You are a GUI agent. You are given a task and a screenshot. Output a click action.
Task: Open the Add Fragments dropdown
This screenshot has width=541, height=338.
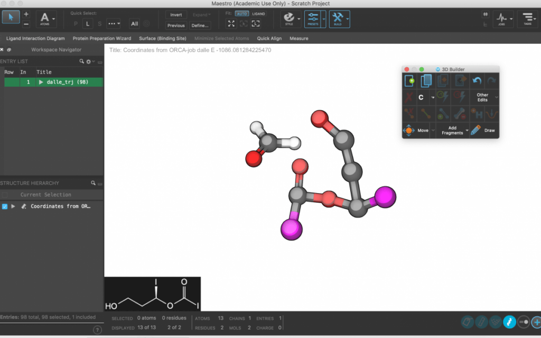click(x=454, y=130)
